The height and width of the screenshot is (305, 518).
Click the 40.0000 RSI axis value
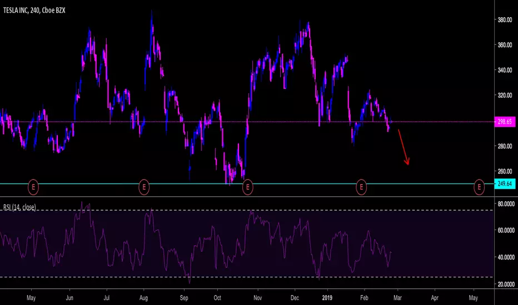(506, 257)
